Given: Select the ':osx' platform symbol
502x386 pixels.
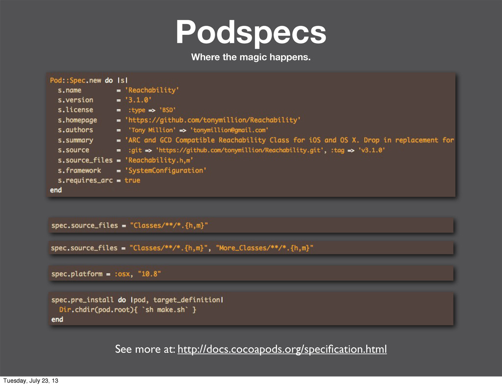Looking at the screenshot, I should (x=122, y=274).
